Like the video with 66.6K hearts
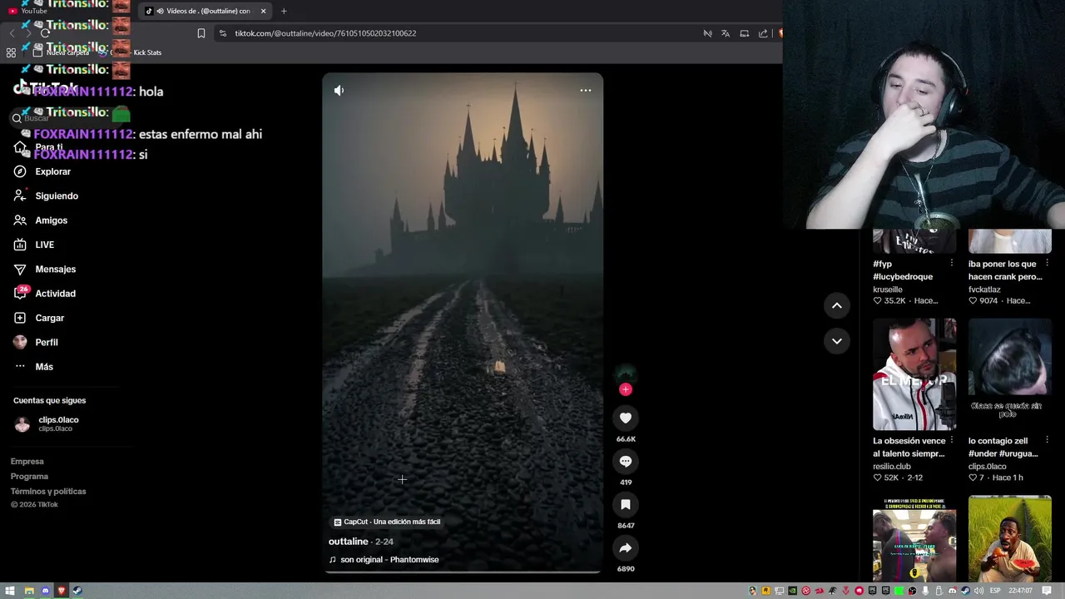 pyautogui.click(x=626, y=418)
